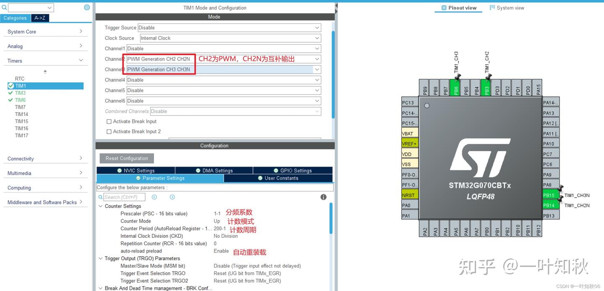The height and width of the screenshot is (291, 604).
Task: Click the info icon beside parameter search
Action: [x=323, y=197]
